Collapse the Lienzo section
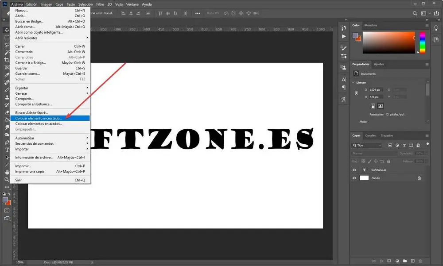 tap(353, 82)
